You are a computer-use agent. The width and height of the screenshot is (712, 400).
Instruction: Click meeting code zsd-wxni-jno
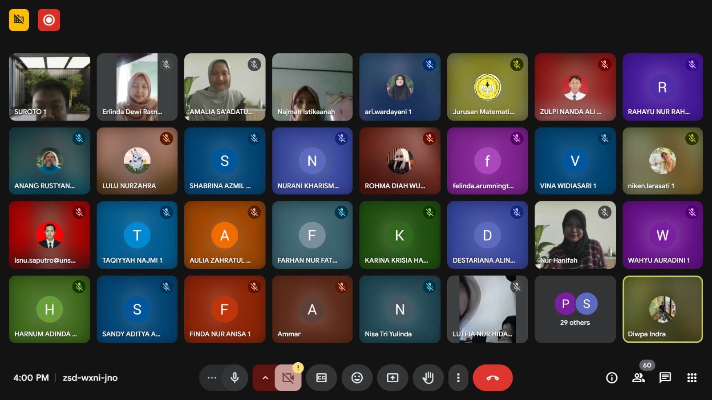click(x=90, y=378)
